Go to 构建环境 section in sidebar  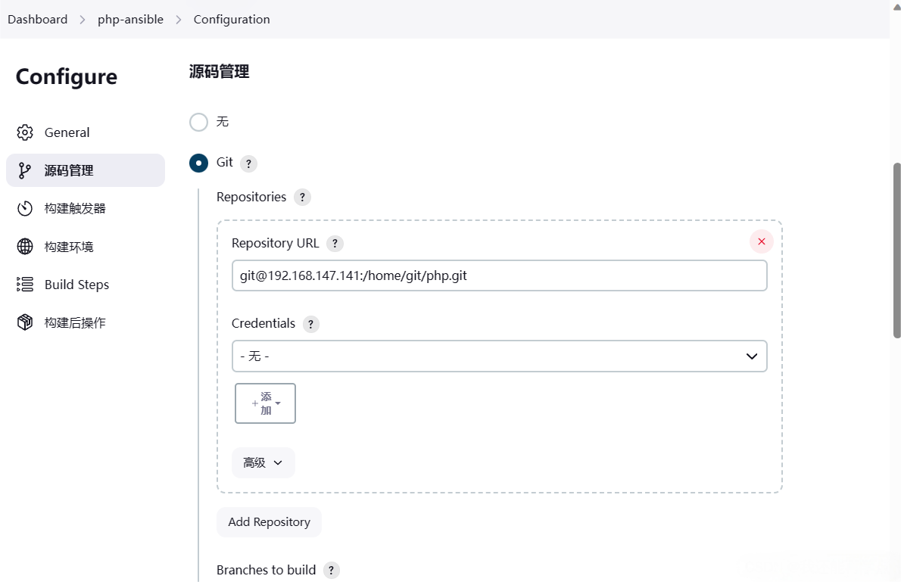86,247
